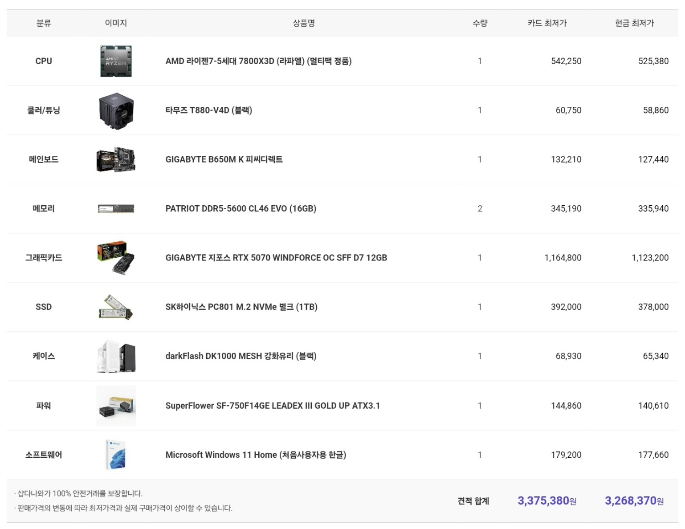The width and height of the screenshot is (685, 529).
Task: Click SK하이닉스 PC801 M.2 NVMe product name
Action: click(241, 307)
